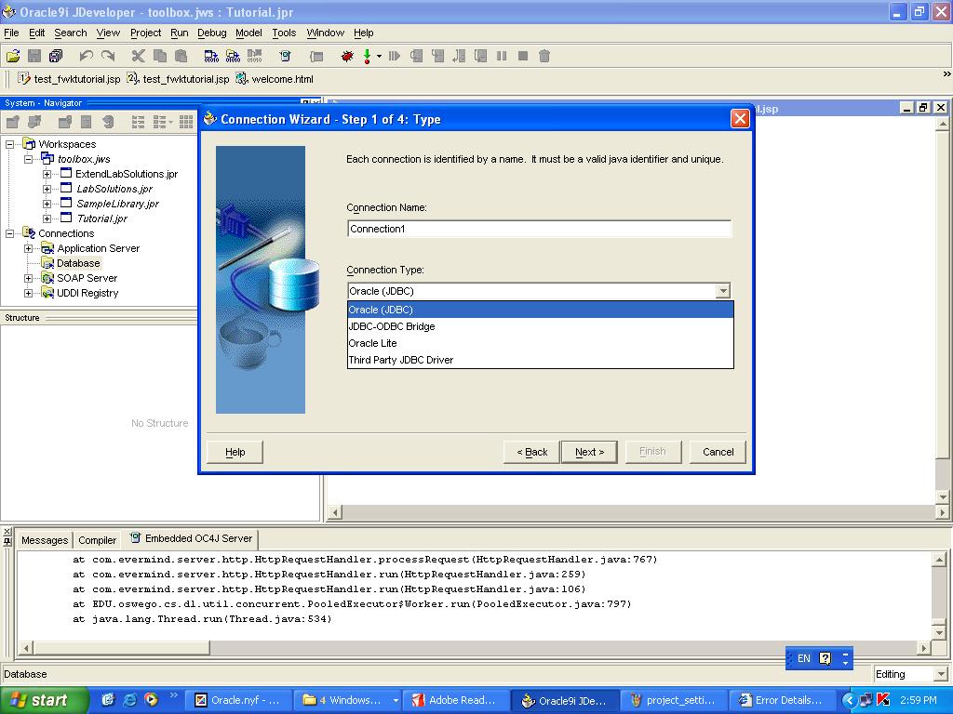Click the Paste clipboard icon

pos(181,57)
